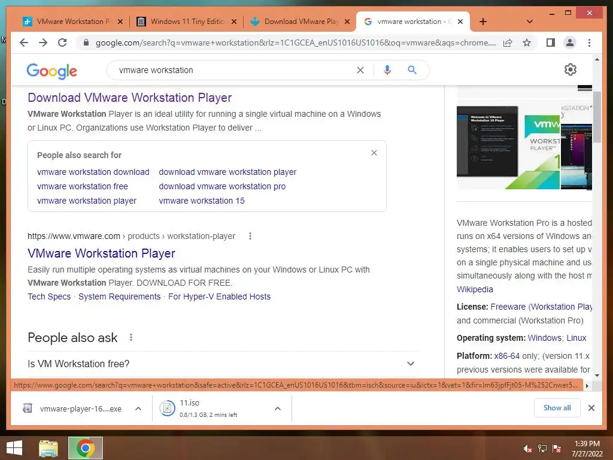Screen dimensions: 613x460
Task: Go back to the previous page
Action: (x=24, y=43)
